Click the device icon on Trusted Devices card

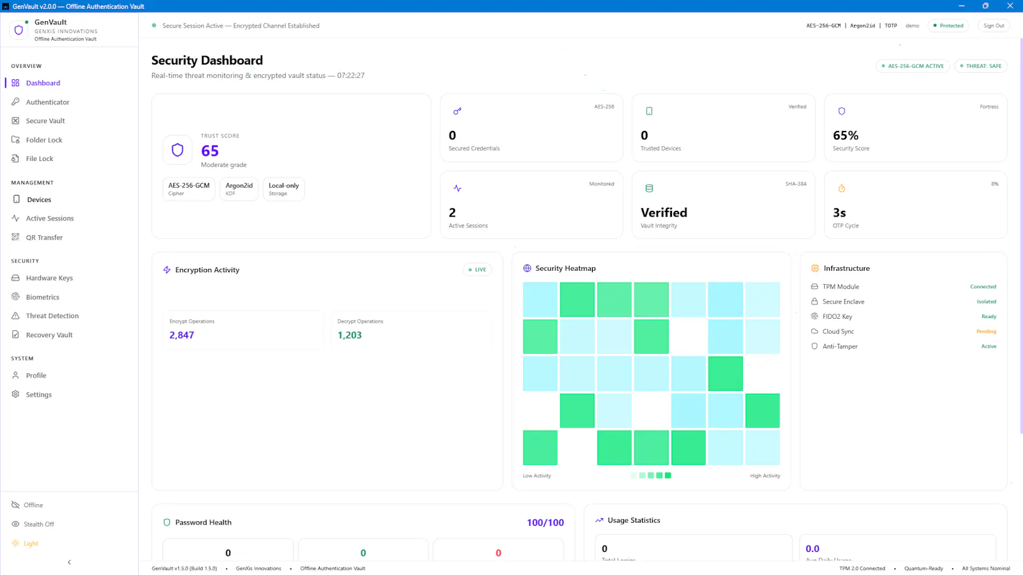[649, 111]
